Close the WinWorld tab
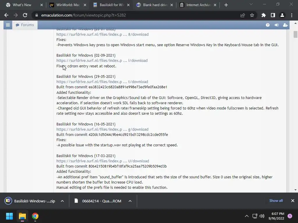 pos(85,5)
